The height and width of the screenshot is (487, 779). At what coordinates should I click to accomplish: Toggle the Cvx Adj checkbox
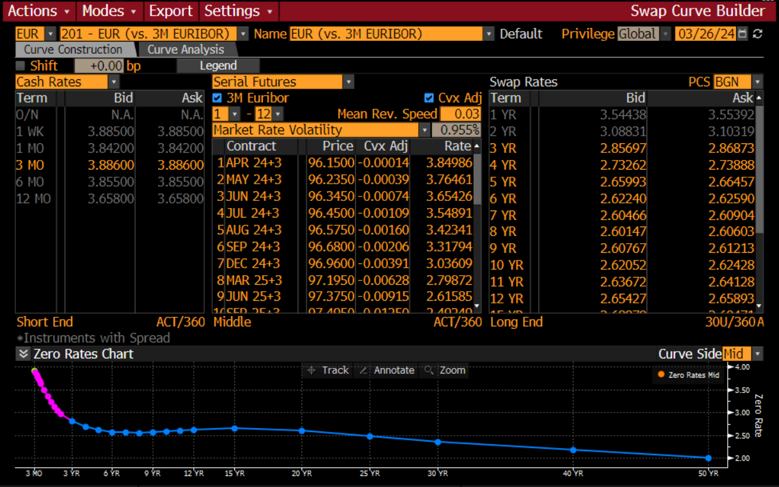429,98
